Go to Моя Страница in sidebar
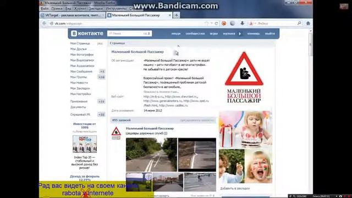The width and height of the screenshot is (352, 198). click(80, 43)
